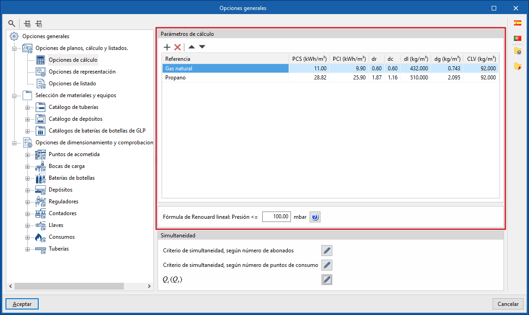Click the search magnifier icon

click(x=11, y=24)
